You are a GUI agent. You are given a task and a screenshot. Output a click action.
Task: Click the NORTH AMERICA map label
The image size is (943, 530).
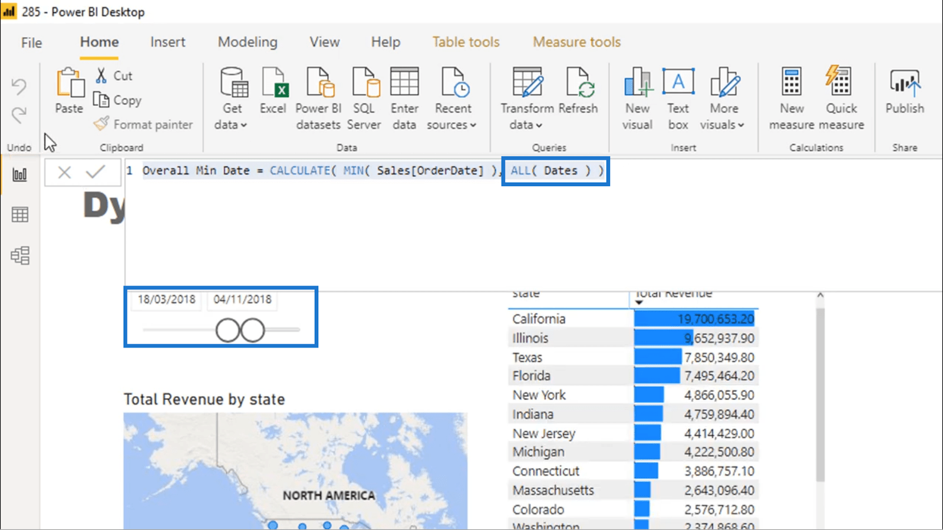click(329, 496)
